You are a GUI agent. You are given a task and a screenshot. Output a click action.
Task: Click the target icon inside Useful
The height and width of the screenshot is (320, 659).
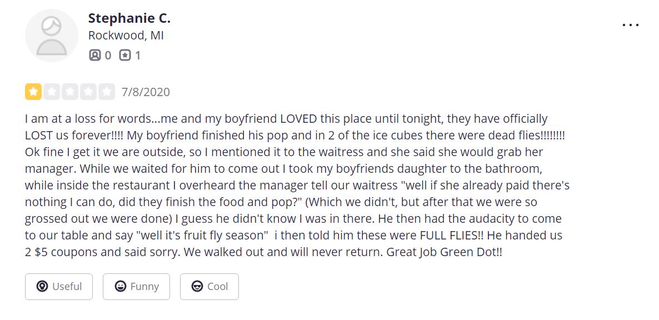point(42,287)
